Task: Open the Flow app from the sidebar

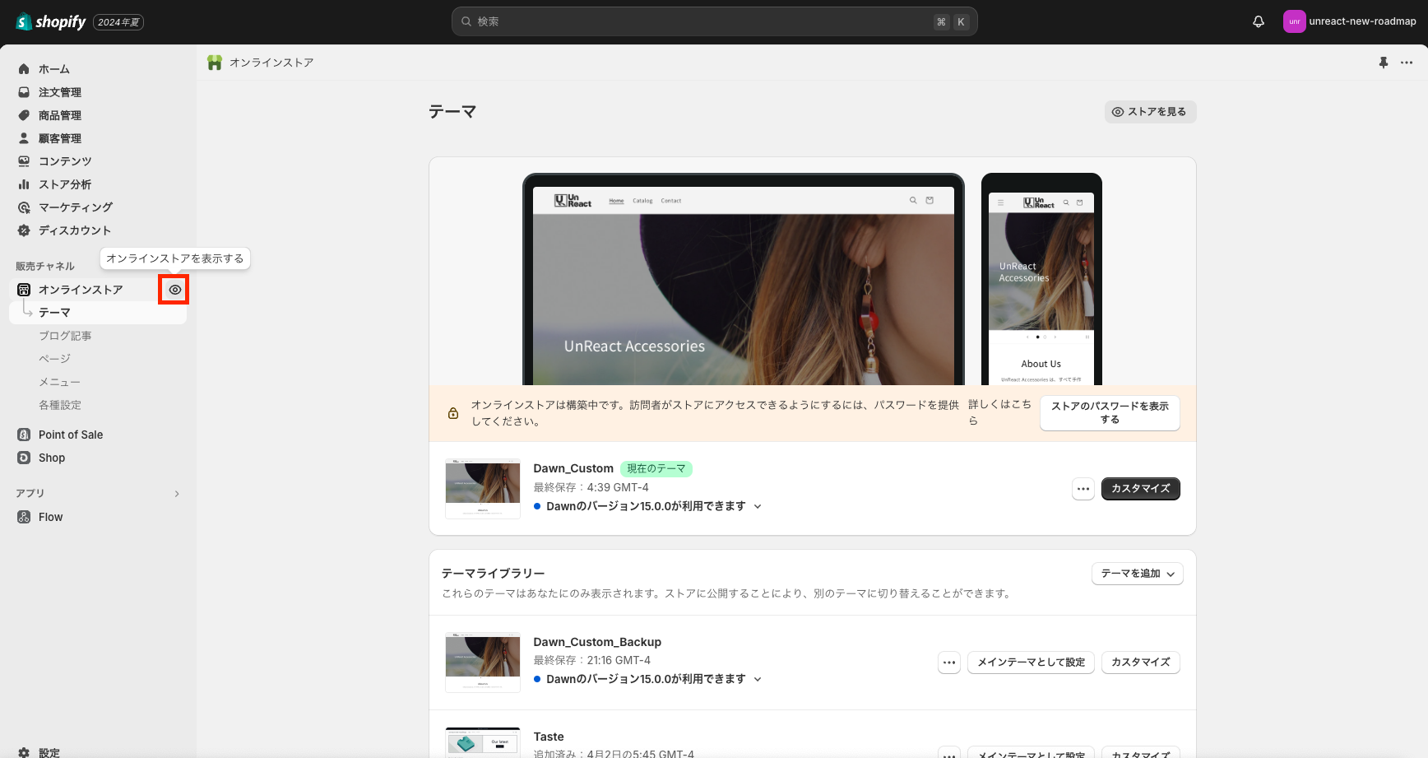Action: [x=50, y=517]
